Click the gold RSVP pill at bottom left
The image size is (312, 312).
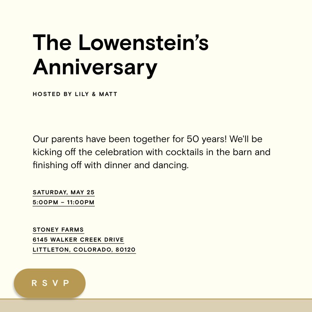49,283
